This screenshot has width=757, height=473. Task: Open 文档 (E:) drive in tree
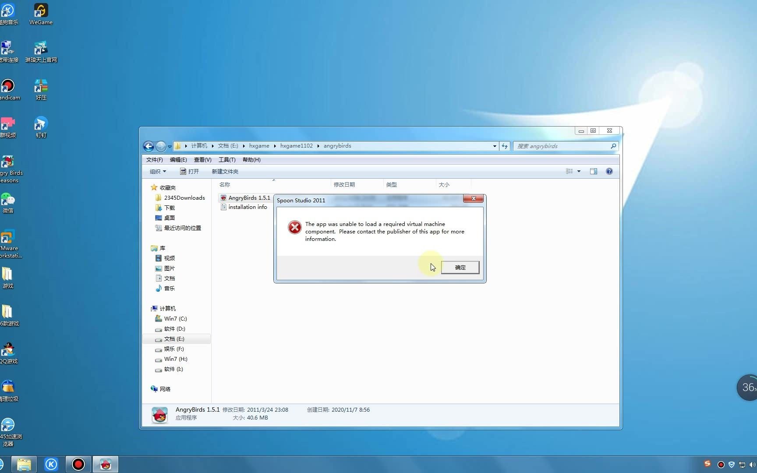pyautogui.click(x=176, y=339)
